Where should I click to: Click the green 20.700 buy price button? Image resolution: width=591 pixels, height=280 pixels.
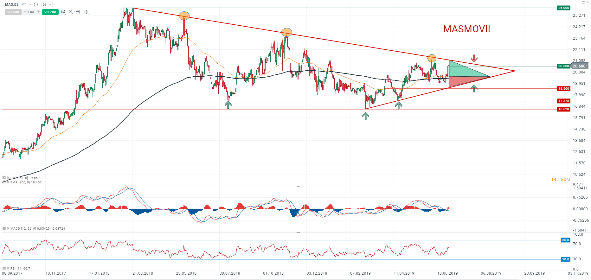tap(50, 12)
